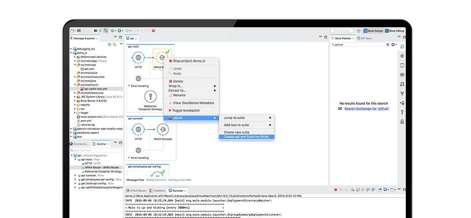Image resolution: width=471 pixels, height=218 pixels.
Task: Select the Components category icon in the palette
Action: [402, 75]
